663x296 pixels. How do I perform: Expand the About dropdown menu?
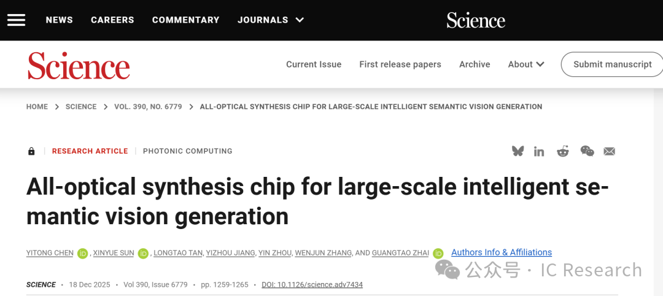click(x=526, y=64)
